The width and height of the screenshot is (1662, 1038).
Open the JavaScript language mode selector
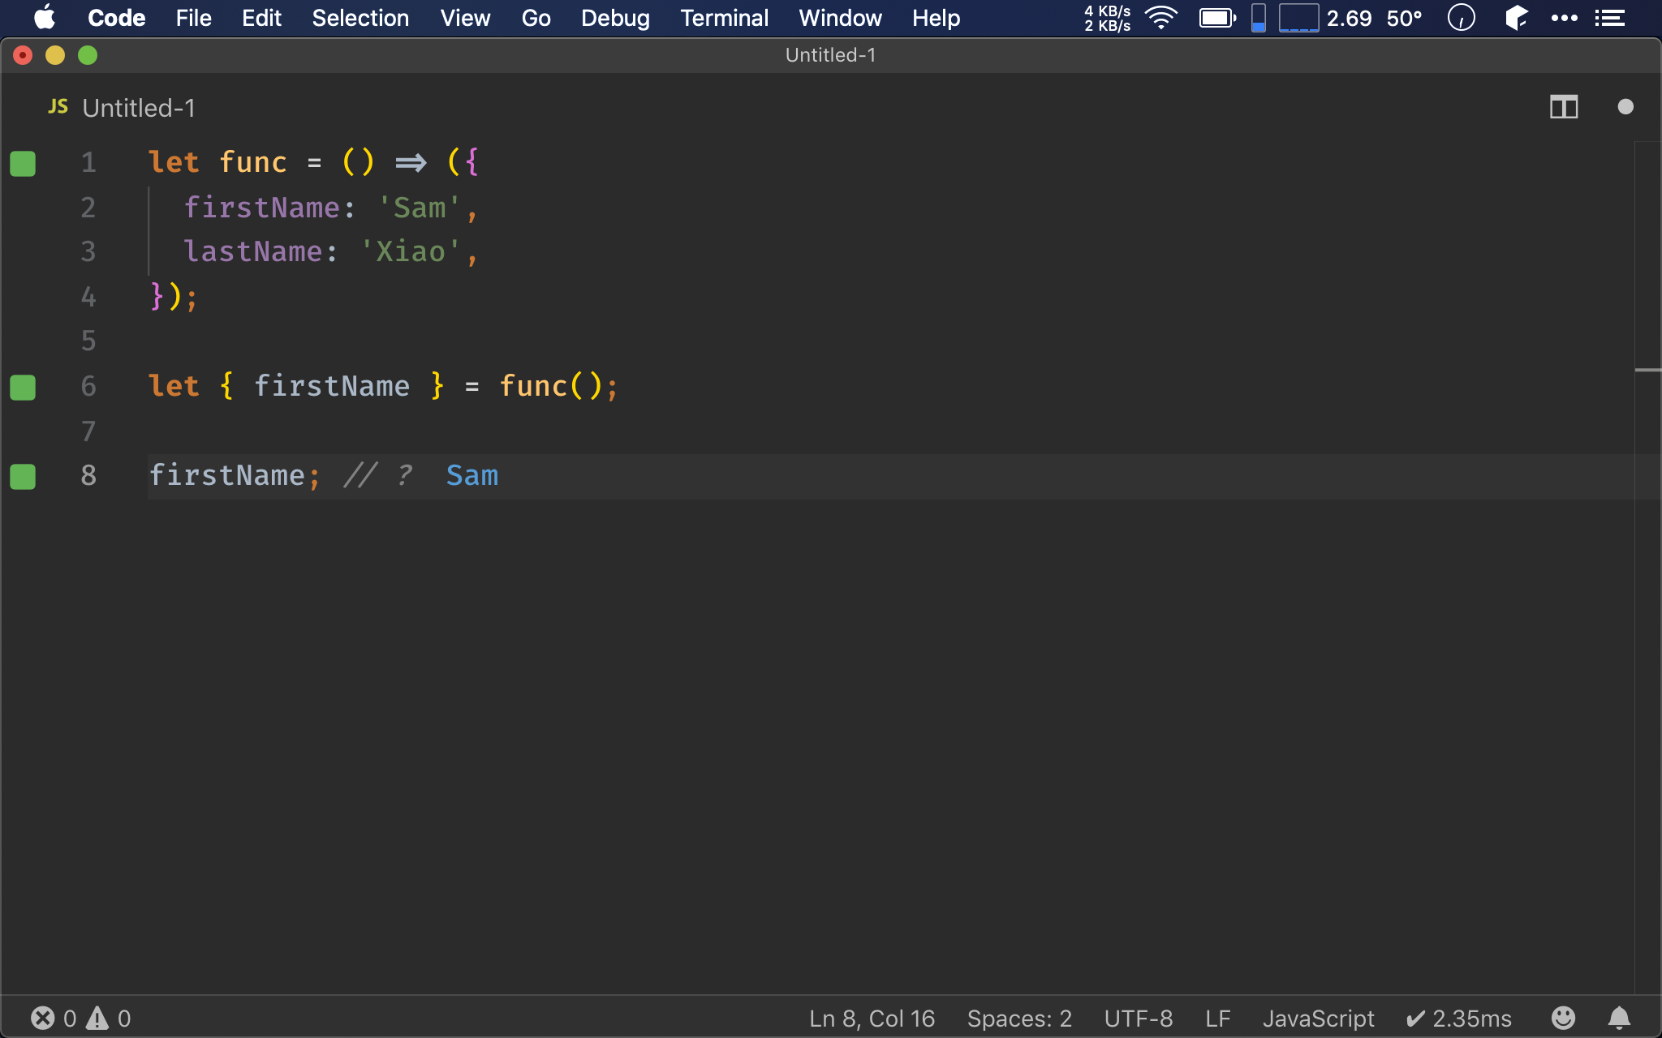click(x=1318, y=1018)
